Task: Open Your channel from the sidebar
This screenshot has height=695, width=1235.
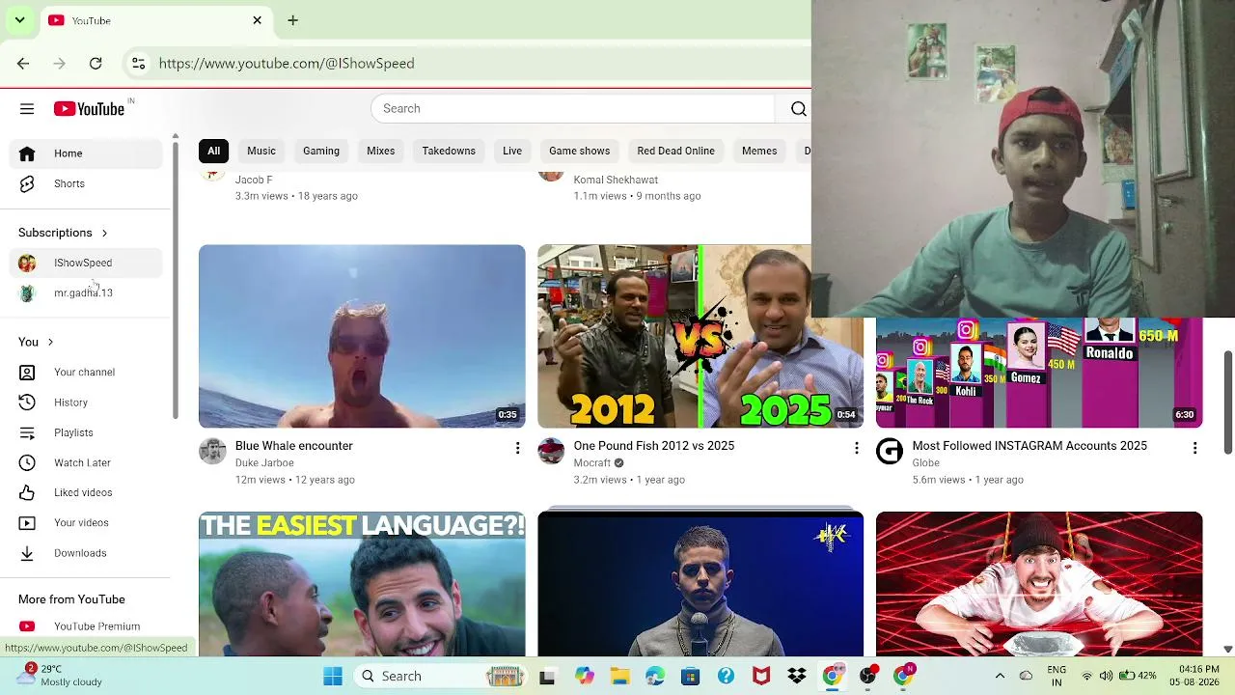Action: 87,372
